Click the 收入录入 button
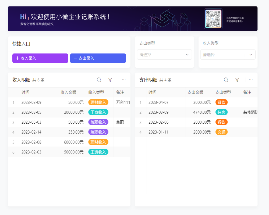This screenshot has height=215, width=269. pos(40,58)
